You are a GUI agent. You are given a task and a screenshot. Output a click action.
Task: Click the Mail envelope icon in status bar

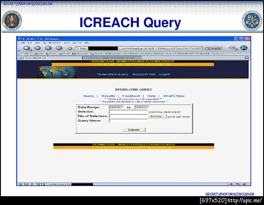coord(26,184)
